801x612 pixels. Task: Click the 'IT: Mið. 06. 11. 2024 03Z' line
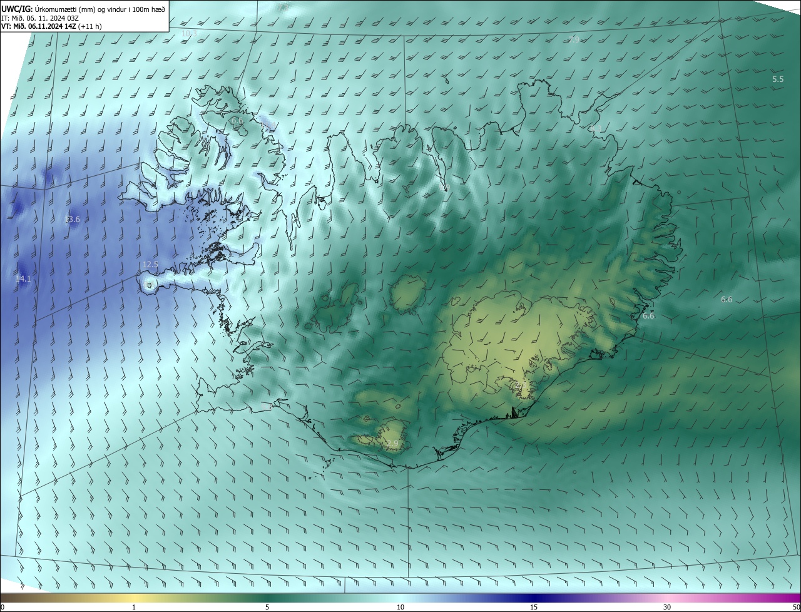coord(41,18)
